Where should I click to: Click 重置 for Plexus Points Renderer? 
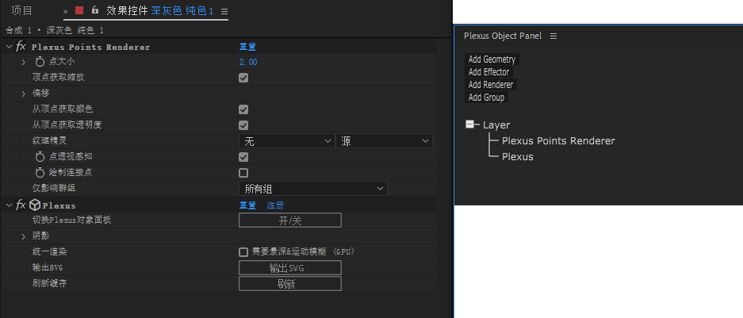pos(248,47)
